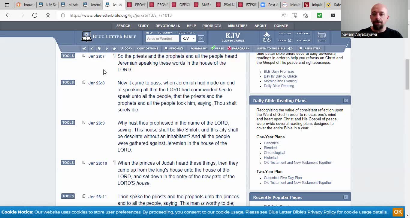
Task: Toggle the Red-Letter checkbox
Action: coord(300,49)
